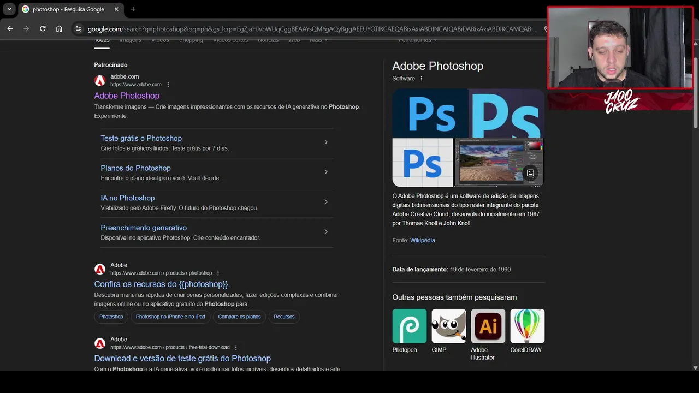This screenshot has height=393, width=699.
Task: Expand chevron on 'Planos do Photoshop' row
Action: (326, 172)
